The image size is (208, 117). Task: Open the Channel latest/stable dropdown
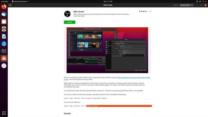[187, 5]
